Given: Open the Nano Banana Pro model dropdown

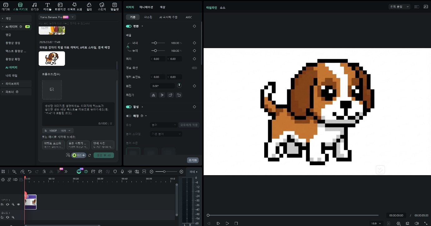Looking at the screenshot, I should 57,17.
